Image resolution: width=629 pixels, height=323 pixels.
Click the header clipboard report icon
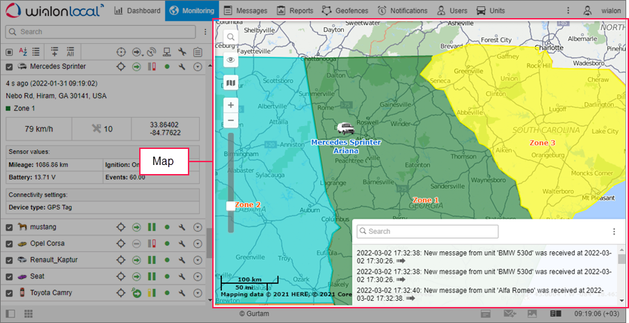[x=198, y=52]
